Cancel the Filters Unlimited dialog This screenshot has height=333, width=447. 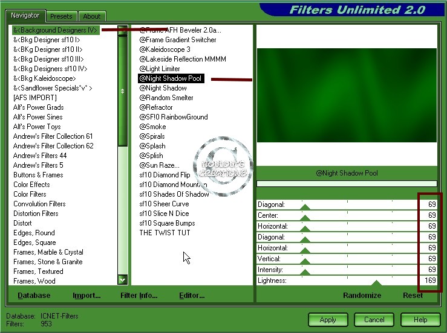pos(374,320)
